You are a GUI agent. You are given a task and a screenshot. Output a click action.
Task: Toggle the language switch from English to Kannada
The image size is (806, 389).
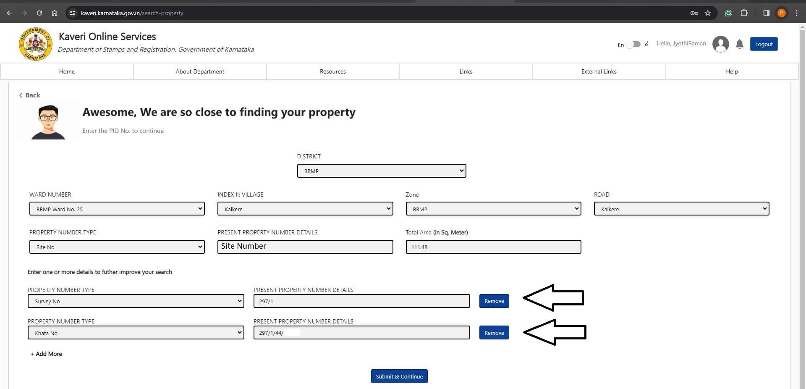633,44
